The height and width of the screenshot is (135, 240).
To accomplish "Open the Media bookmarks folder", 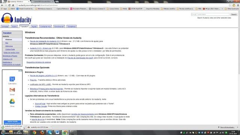I will tap(124, 9).
